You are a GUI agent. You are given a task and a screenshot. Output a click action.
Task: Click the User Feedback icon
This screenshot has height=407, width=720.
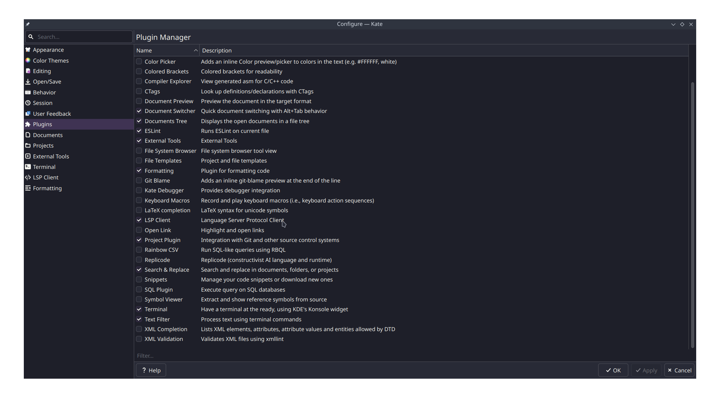click(28, 114)
